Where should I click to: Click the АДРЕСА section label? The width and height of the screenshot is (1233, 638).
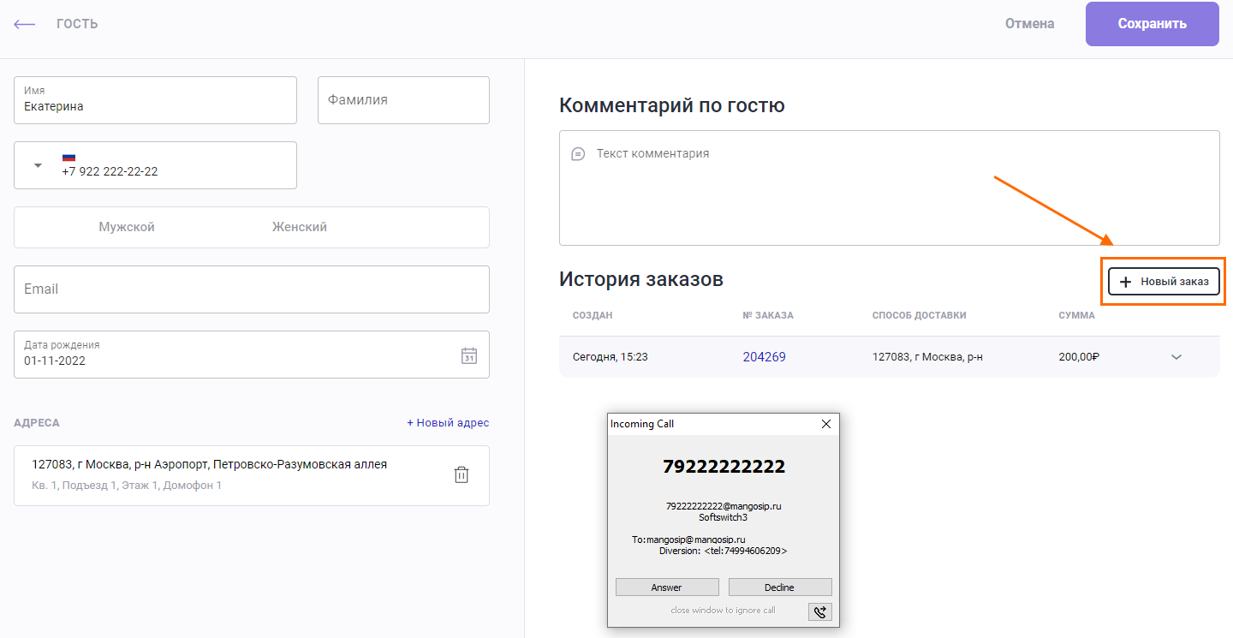(x=37, y=423)
